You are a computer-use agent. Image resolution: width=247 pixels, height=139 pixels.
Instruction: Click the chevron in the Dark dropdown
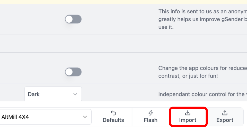coord(75,94)
